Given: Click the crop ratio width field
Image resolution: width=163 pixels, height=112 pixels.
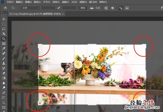Looking at the screenshot, I should click(x=48, y=8).
